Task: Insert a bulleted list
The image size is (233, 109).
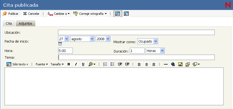Action: [x=113, y=64]
